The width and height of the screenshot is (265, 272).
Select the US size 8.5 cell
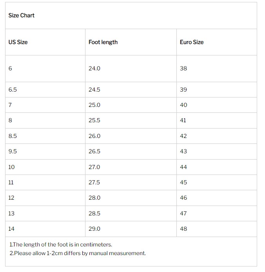13,136
